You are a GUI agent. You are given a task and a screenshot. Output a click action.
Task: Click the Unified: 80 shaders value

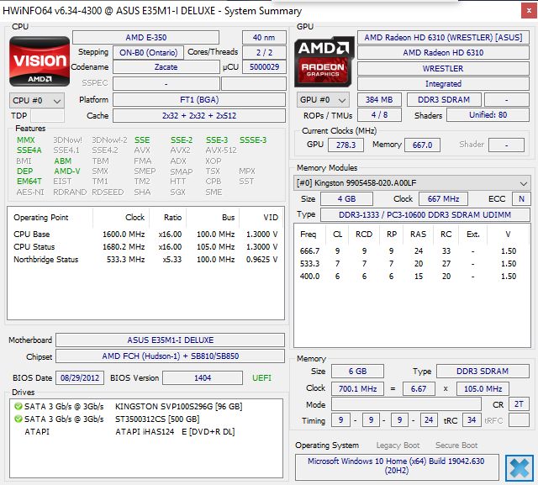click(x=488, y=115)
